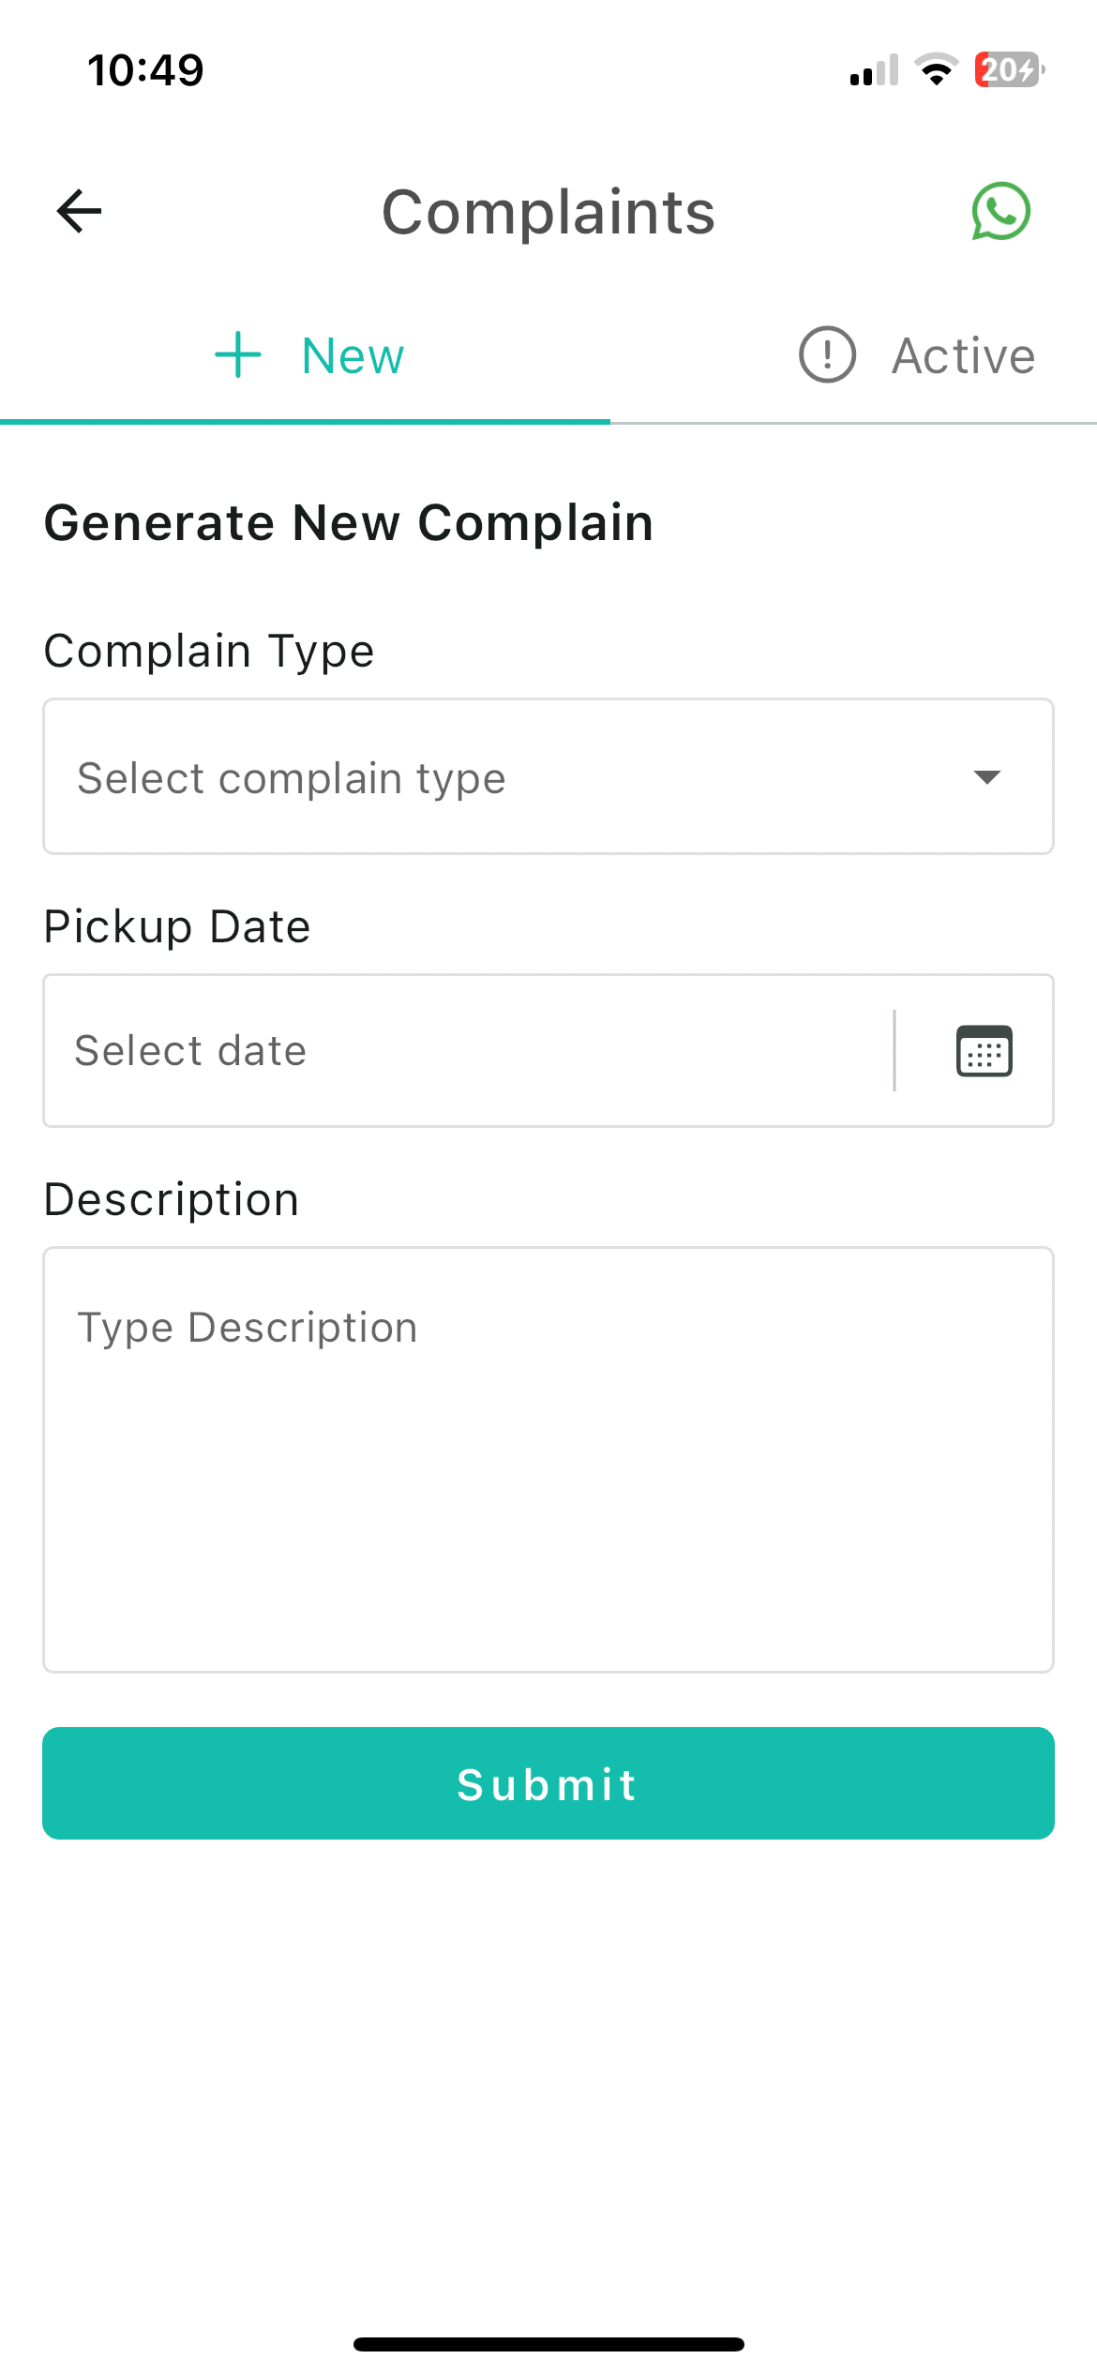1097x2374 pixels.
Task: Click the plus icon on New tab
Action: tap(238, 355)
